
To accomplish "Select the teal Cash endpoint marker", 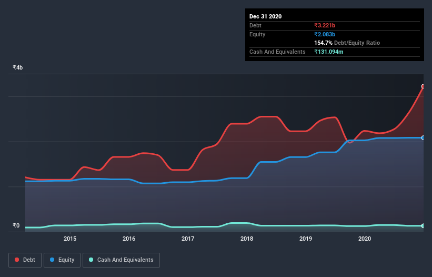I will [423, 226].
